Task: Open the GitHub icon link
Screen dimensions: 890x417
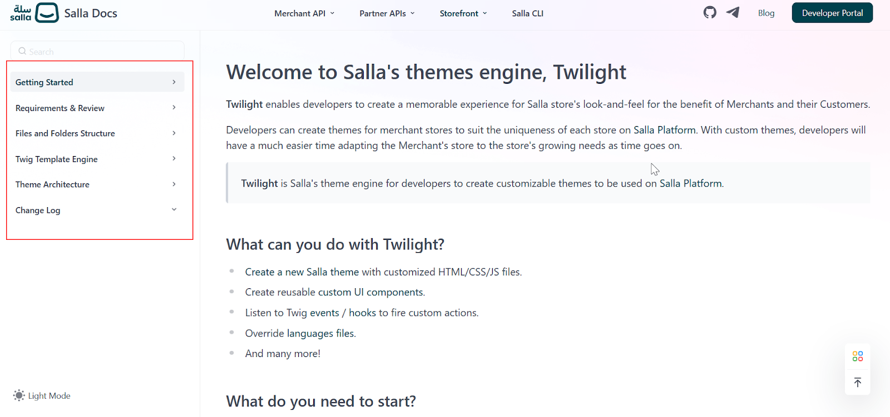Action: tap(710, 13)
